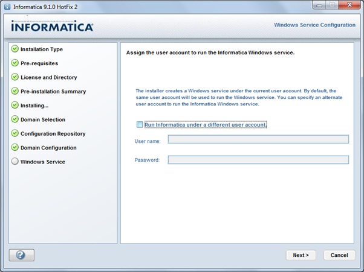Click the License and Directory checkmark icon
Screen dimensions: 364x272
click(15, 77)
